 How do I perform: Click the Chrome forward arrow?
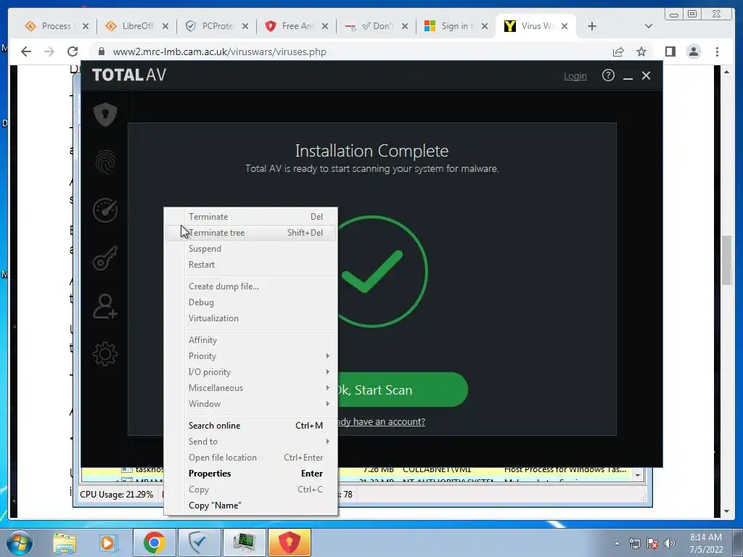(x=49, y=51)
